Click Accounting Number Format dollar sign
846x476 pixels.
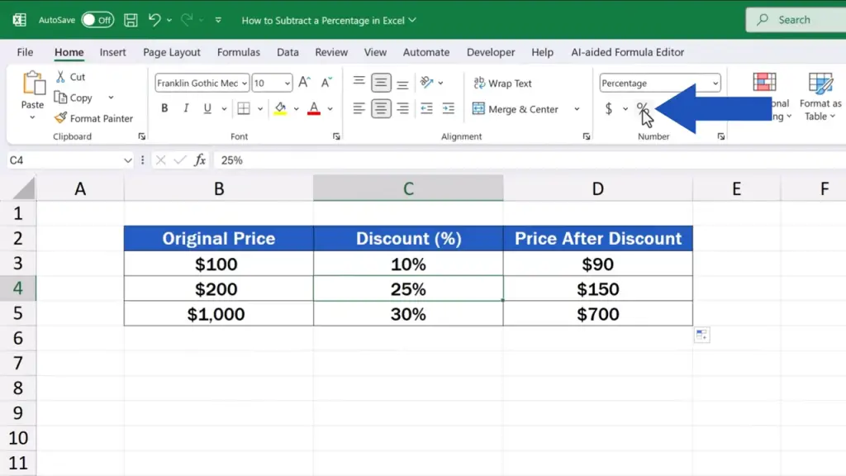(609, 109)
